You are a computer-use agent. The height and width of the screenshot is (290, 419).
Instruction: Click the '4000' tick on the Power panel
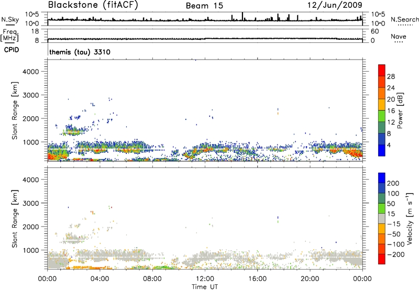tap(31, 72)
